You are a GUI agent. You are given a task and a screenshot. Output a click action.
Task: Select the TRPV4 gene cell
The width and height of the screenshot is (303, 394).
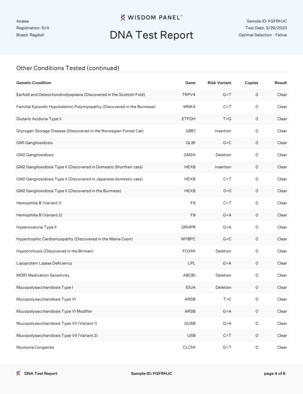[188, 95]
